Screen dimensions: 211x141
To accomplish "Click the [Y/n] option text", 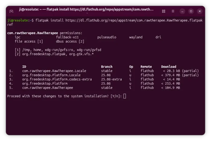I will (116, 96).
